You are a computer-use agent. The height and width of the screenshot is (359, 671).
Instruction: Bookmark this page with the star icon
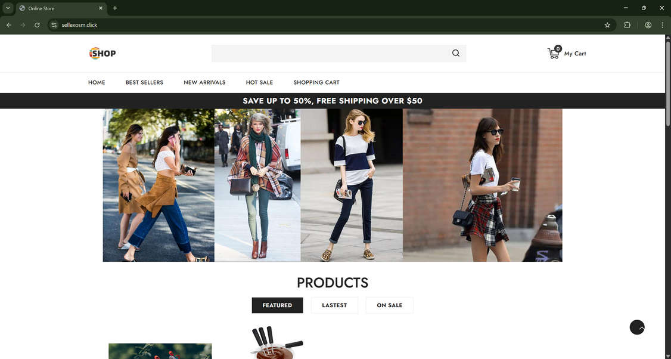tap(607, 25)
